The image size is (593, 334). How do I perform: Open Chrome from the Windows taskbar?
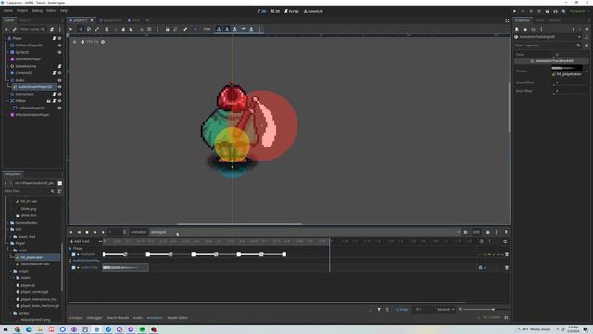tap(18, 329)
